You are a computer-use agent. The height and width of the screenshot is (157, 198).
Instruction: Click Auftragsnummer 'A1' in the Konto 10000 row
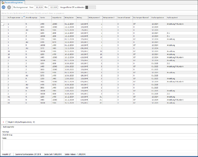[x=9, y=103]
